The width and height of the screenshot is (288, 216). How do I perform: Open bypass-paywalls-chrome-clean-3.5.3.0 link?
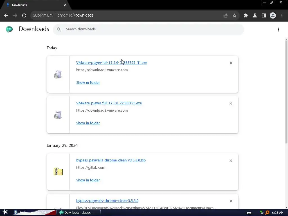point(107,201)
